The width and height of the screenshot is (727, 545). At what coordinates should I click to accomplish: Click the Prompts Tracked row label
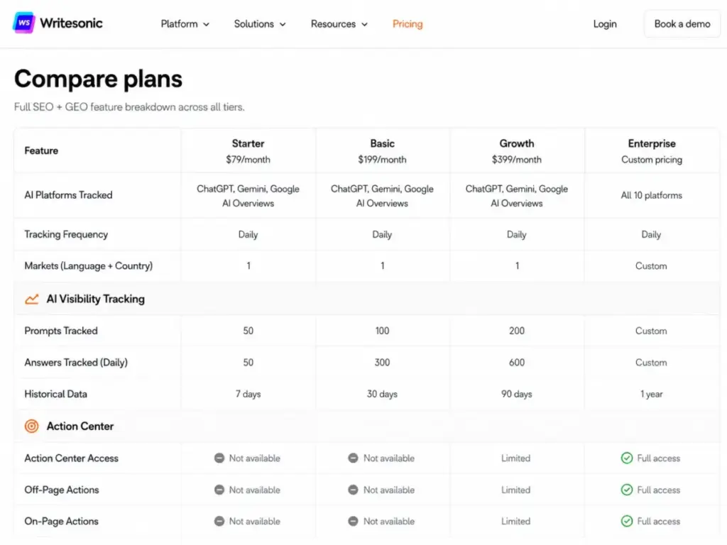click(x=61, y=331)
